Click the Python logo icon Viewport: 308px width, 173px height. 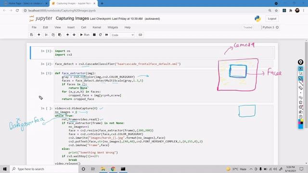(x=257, y=19)
